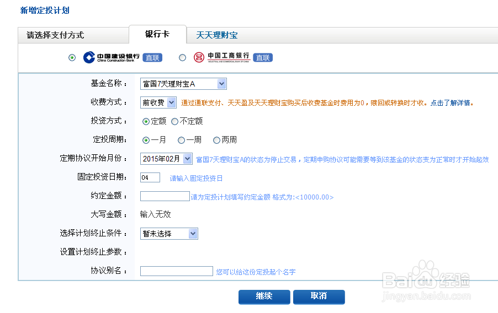Click the 固定投资日期 input field
Screen dimensions: 498x313
(x=150, y=177)
